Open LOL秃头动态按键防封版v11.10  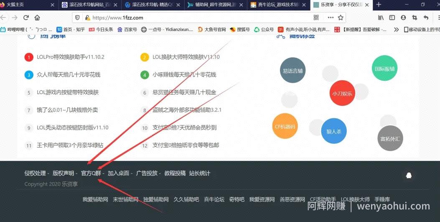(x=72, y=128)
